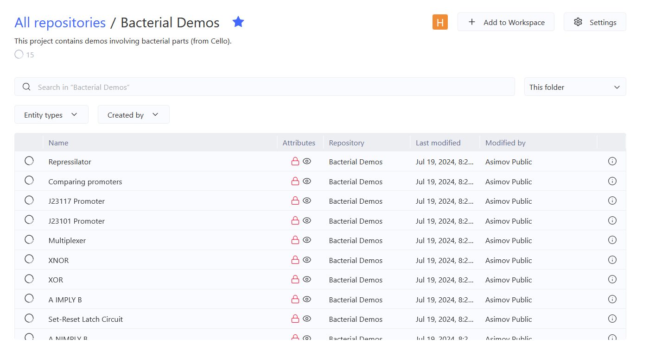
Task: Toggle eye icon for J23117 Promoter
Action: click(307, 200)
